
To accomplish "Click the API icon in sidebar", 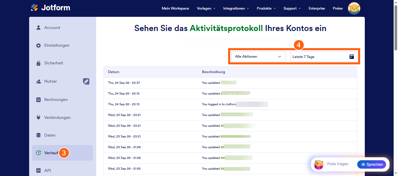I will pyautogui.click(x=38, y=170).
